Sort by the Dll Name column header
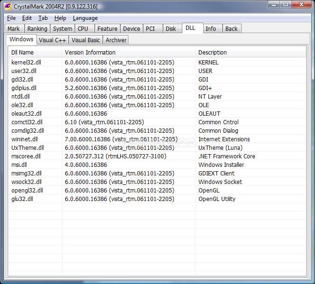 [x=35, y=53]
